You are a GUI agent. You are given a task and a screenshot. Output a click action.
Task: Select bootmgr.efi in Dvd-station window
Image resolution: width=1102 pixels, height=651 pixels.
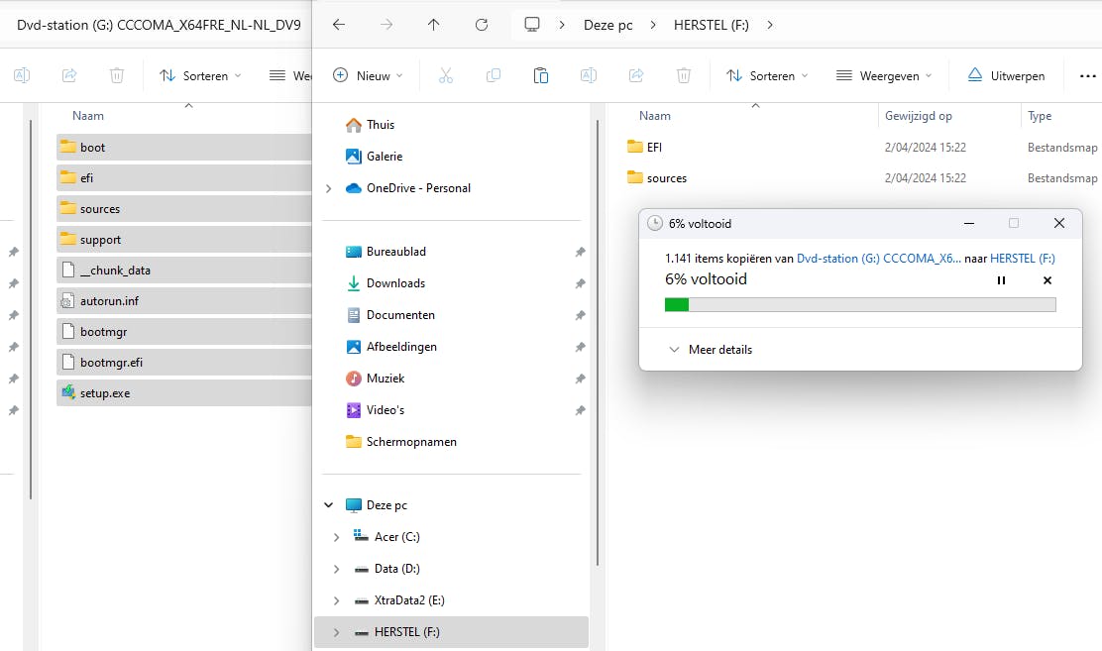tap(184, 362)
